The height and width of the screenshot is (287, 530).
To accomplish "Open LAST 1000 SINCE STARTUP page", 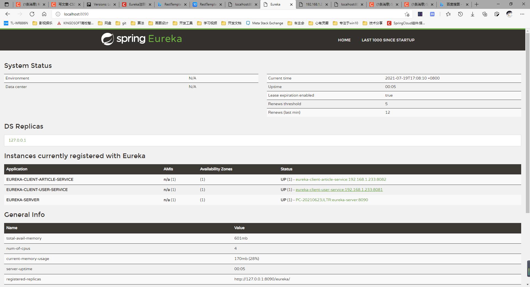I will click(388, 40).
